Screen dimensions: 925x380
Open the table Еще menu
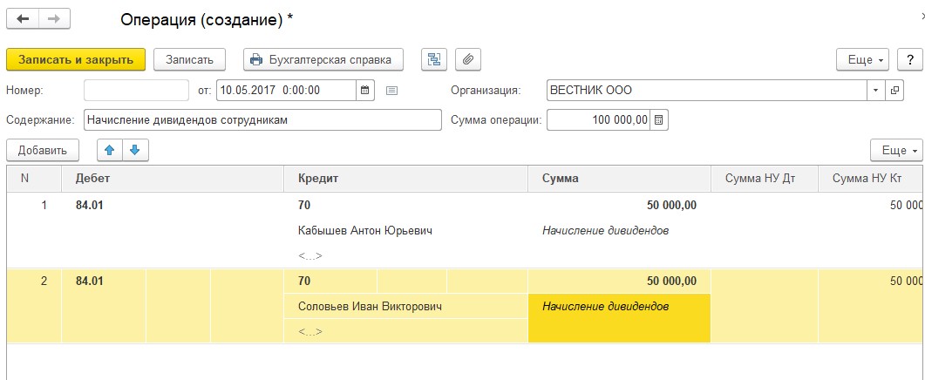[x=896, y=151]
